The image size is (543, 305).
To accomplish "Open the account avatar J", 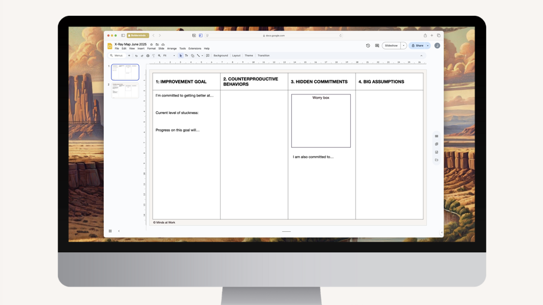I will (438, 46).
